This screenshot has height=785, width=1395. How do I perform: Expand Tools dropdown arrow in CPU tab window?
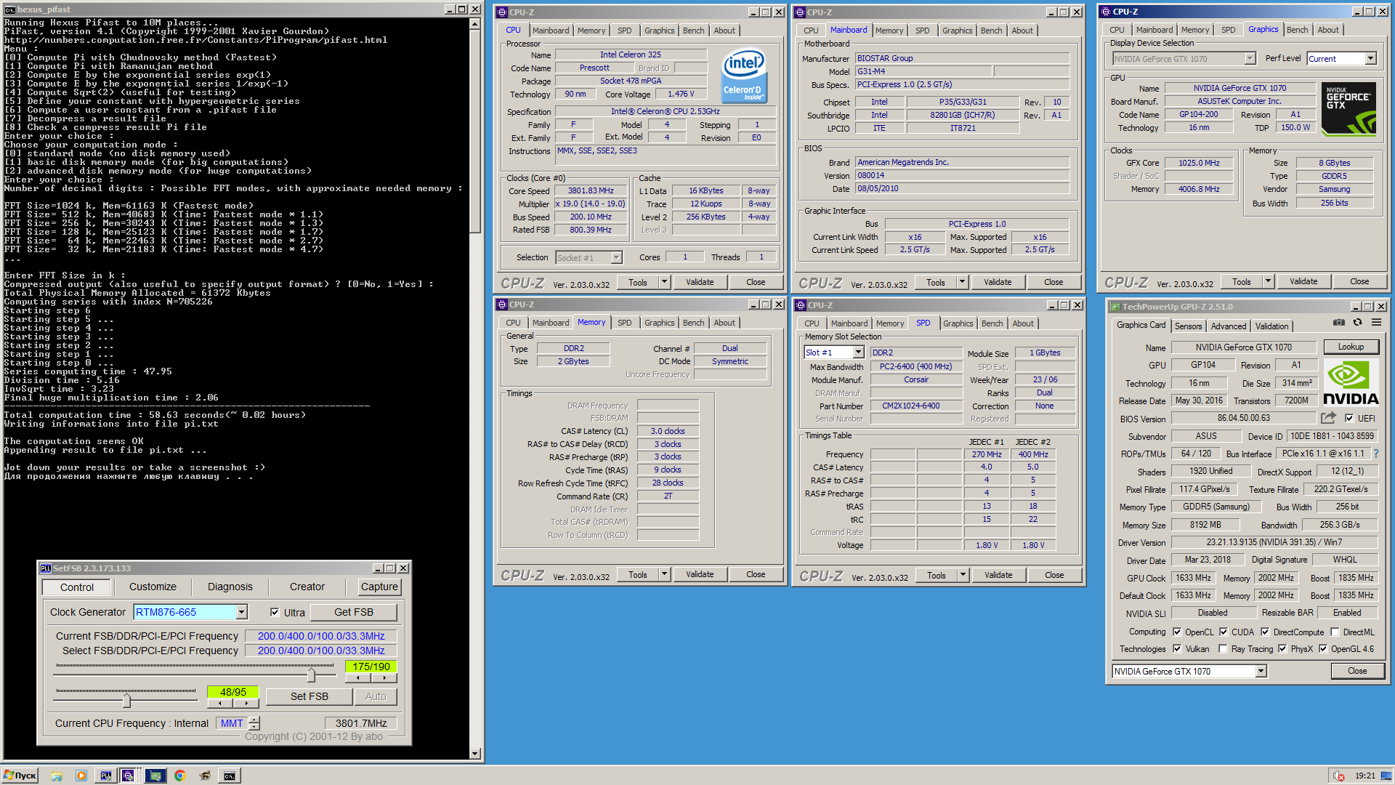pyautogui.click(x=664, y=282)
